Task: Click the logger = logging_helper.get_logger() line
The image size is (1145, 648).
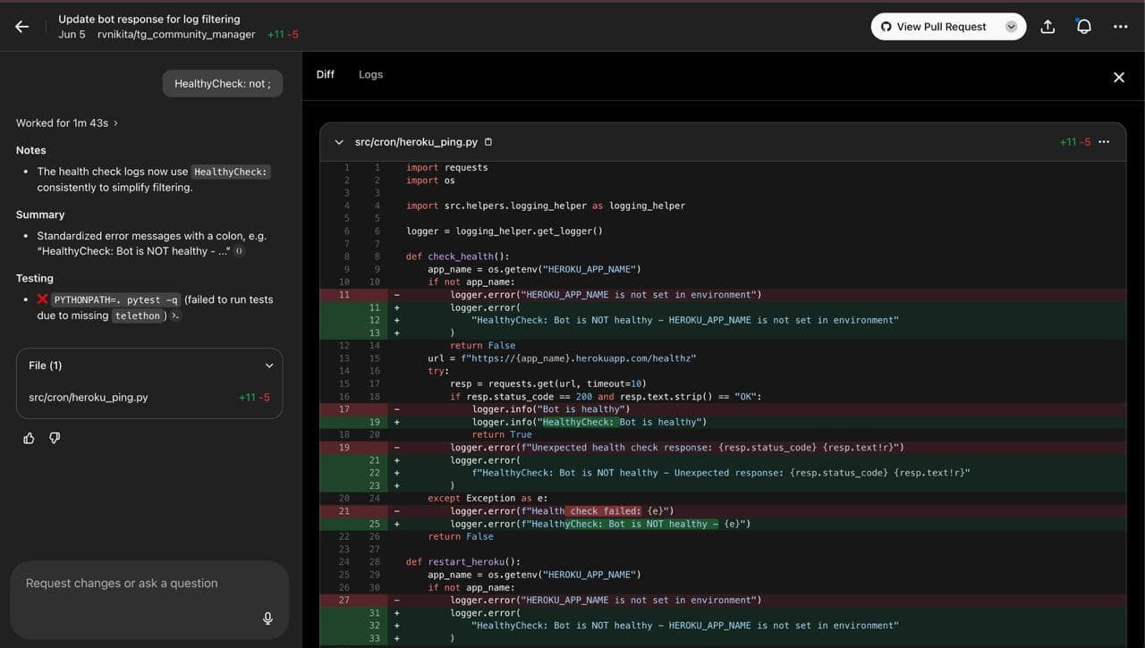Action: (505, 231)
